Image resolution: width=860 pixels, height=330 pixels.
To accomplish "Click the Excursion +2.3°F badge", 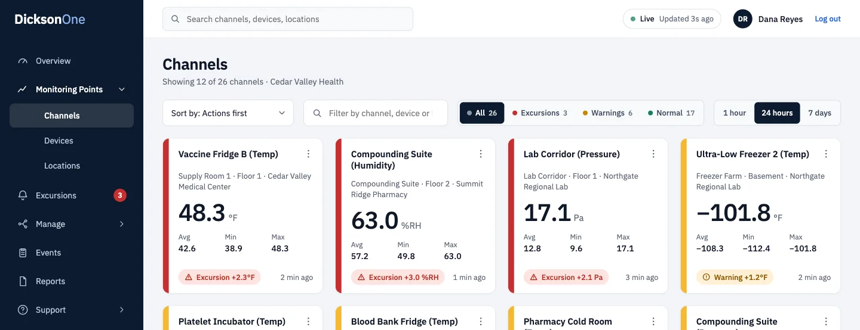I will click(x=220, y=278).
